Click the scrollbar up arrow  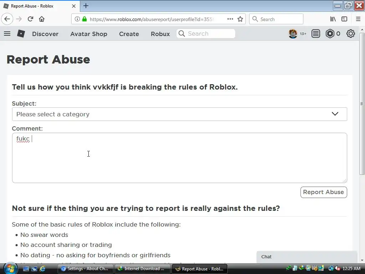click(x=362, y=30)
